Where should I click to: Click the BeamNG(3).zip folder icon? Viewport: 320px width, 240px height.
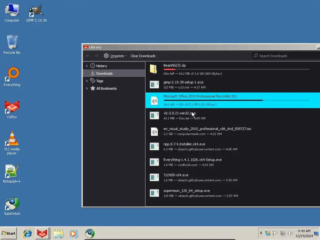153,69
